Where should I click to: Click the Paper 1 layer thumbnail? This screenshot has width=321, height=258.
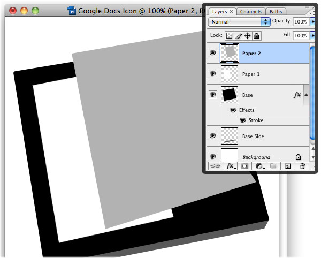click(230, 74)
